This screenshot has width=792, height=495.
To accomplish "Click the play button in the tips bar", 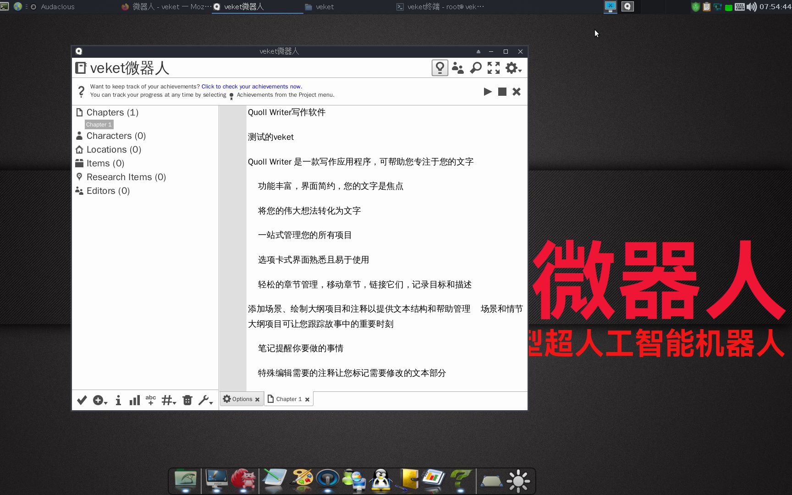I will coord(488,92).
